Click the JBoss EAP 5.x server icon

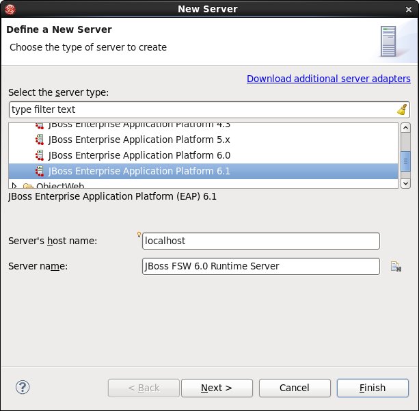[x=40, y=140]
